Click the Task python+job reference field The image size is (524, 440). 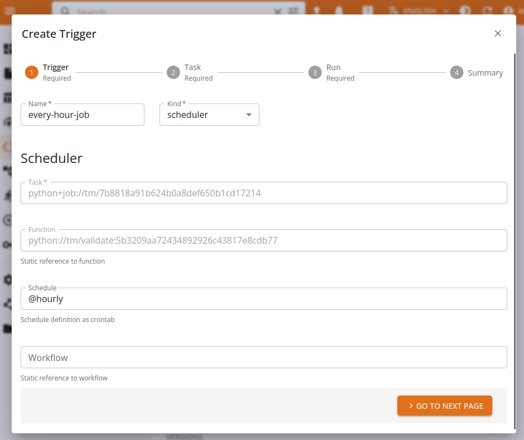coord(263,194)
